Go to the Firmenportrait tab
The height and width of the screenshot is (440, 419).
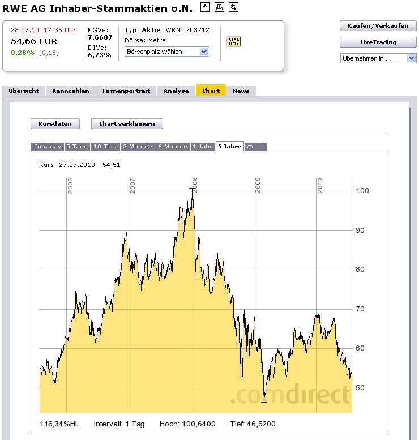(x=126, y=91)
